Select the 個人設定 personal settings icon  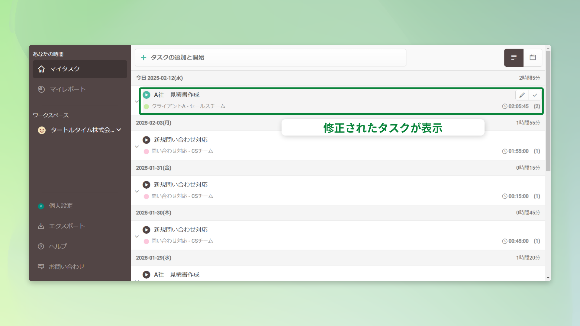point(41,206)
